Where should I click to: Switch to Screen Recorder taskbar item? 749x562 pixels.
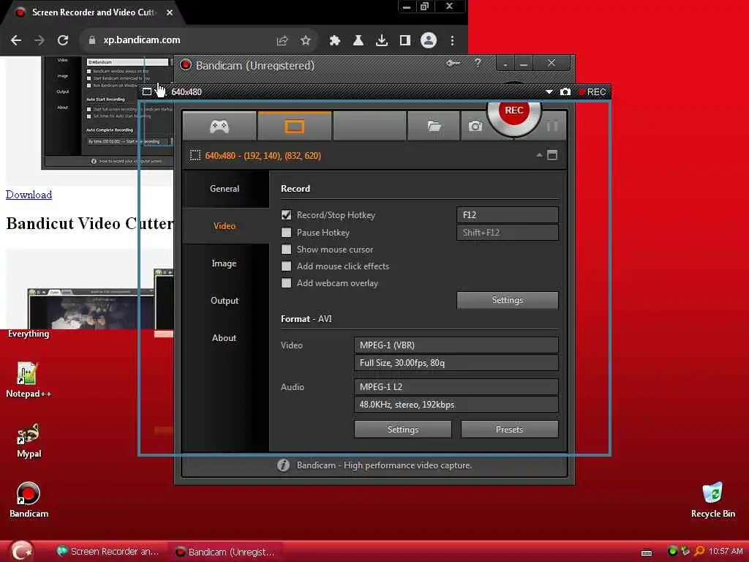110,552
